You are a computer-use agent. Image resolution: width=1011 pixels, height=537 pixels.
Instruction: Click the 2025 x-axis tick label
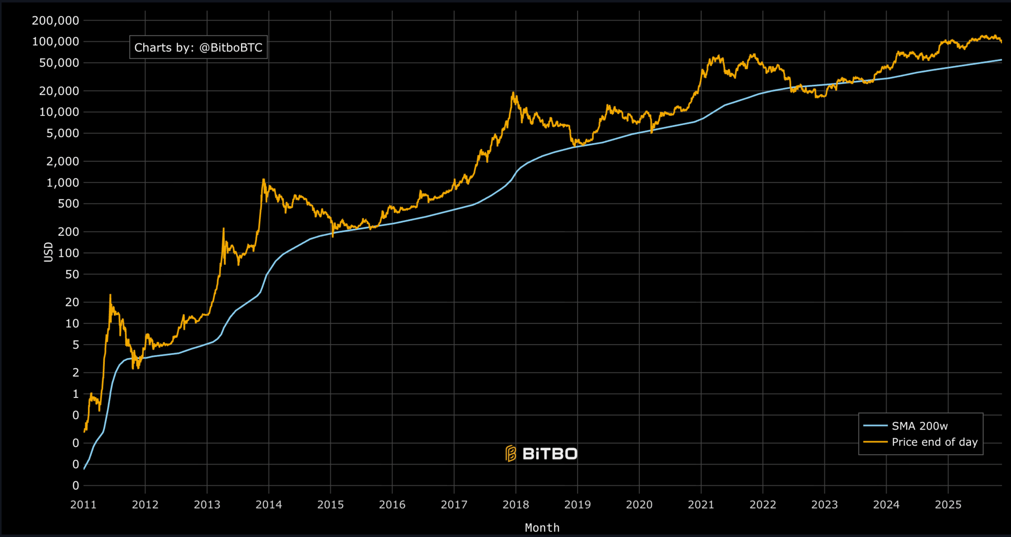coord(948,504)
